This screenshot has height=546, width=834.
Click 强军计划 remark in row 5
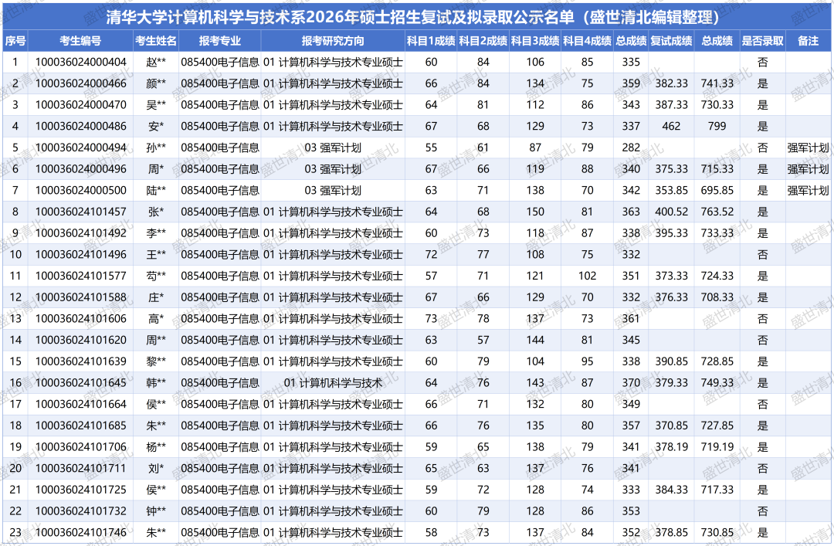pyautogui.click(x=808, y=148)
